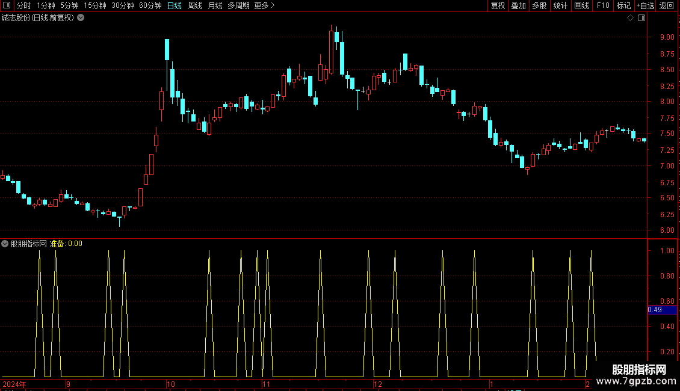Click the month 11 marker on time axis

(x=266, y=384)
